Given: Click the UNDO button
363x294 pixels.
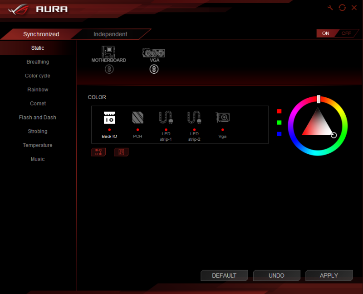Looking at the screenshot, I should (x=276, y=275).
